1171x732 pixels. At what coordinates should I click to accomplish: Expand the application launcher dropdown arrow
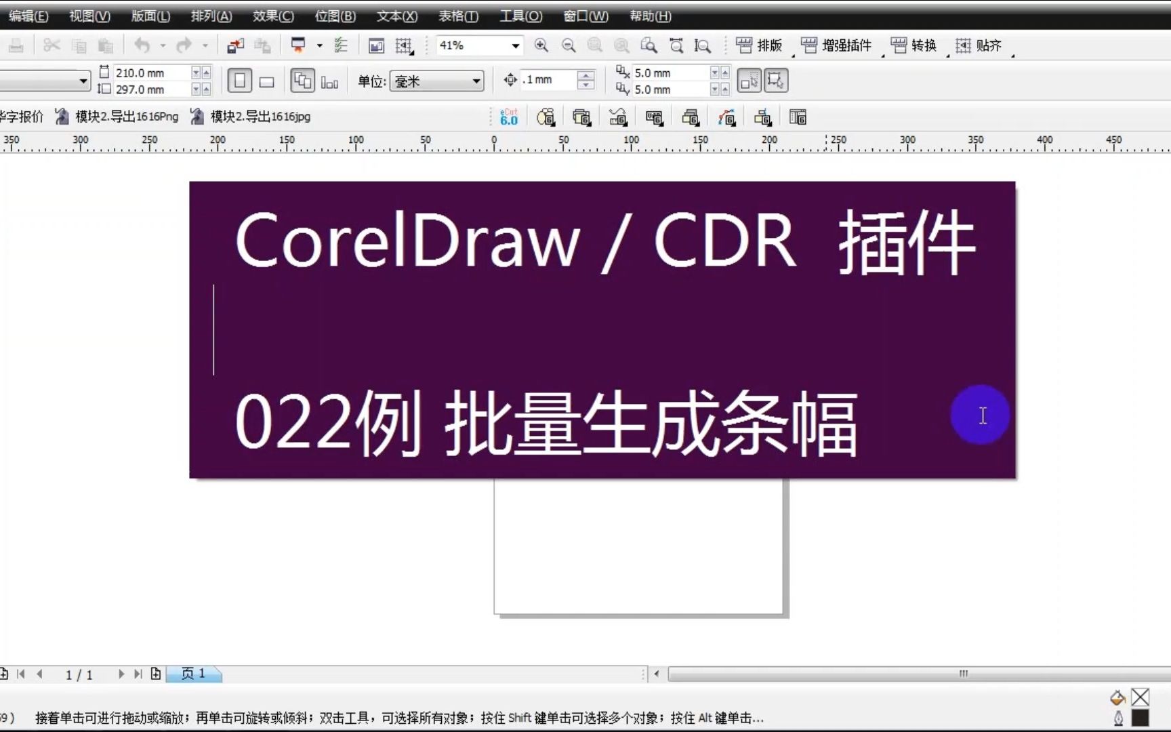[x=319, y=45]
